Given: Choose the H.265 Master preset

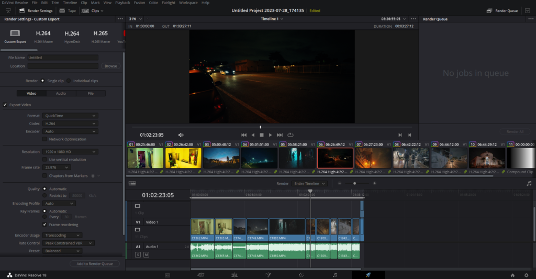Looking at the screenshot, I should click(100, 36).
